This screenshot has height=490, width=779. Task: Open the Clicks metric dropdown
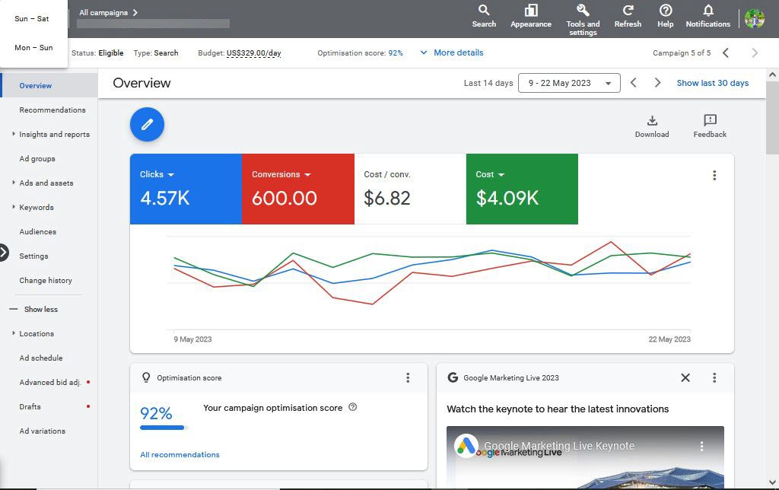[x=157, y=174]
